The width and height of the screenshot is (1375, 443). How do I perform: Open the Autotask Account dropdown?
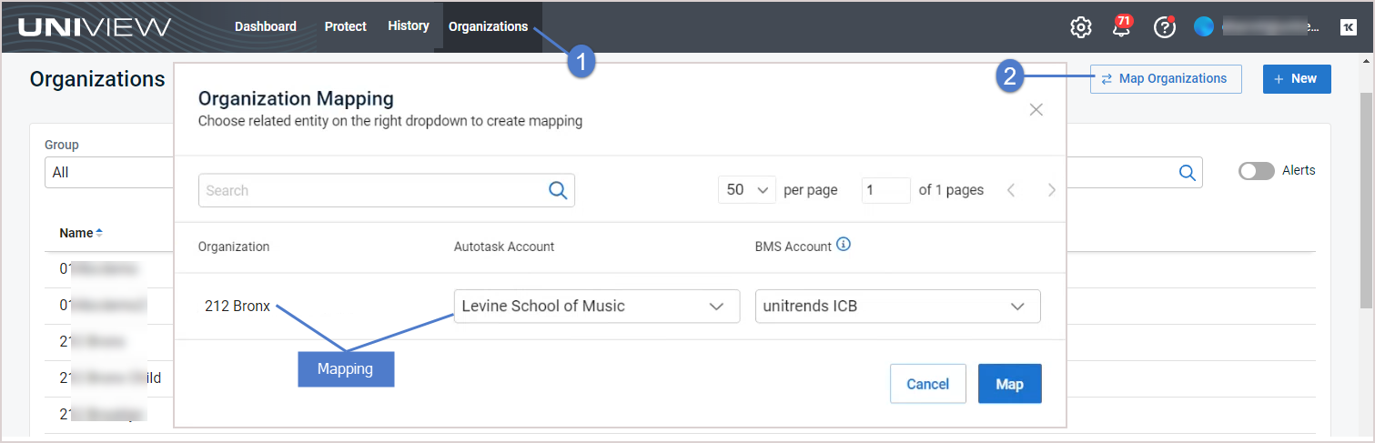coord(597,306)
